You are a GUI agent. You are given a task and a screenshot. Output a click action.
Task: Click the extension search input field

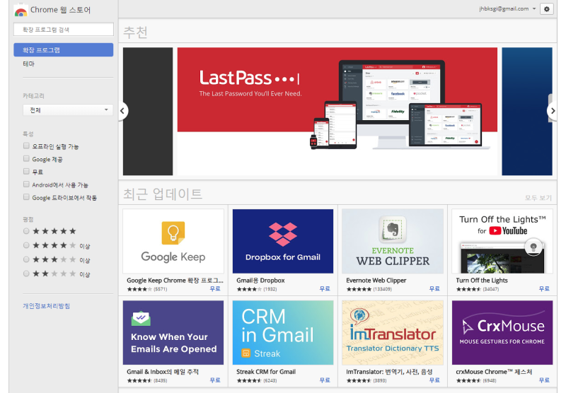64,29
